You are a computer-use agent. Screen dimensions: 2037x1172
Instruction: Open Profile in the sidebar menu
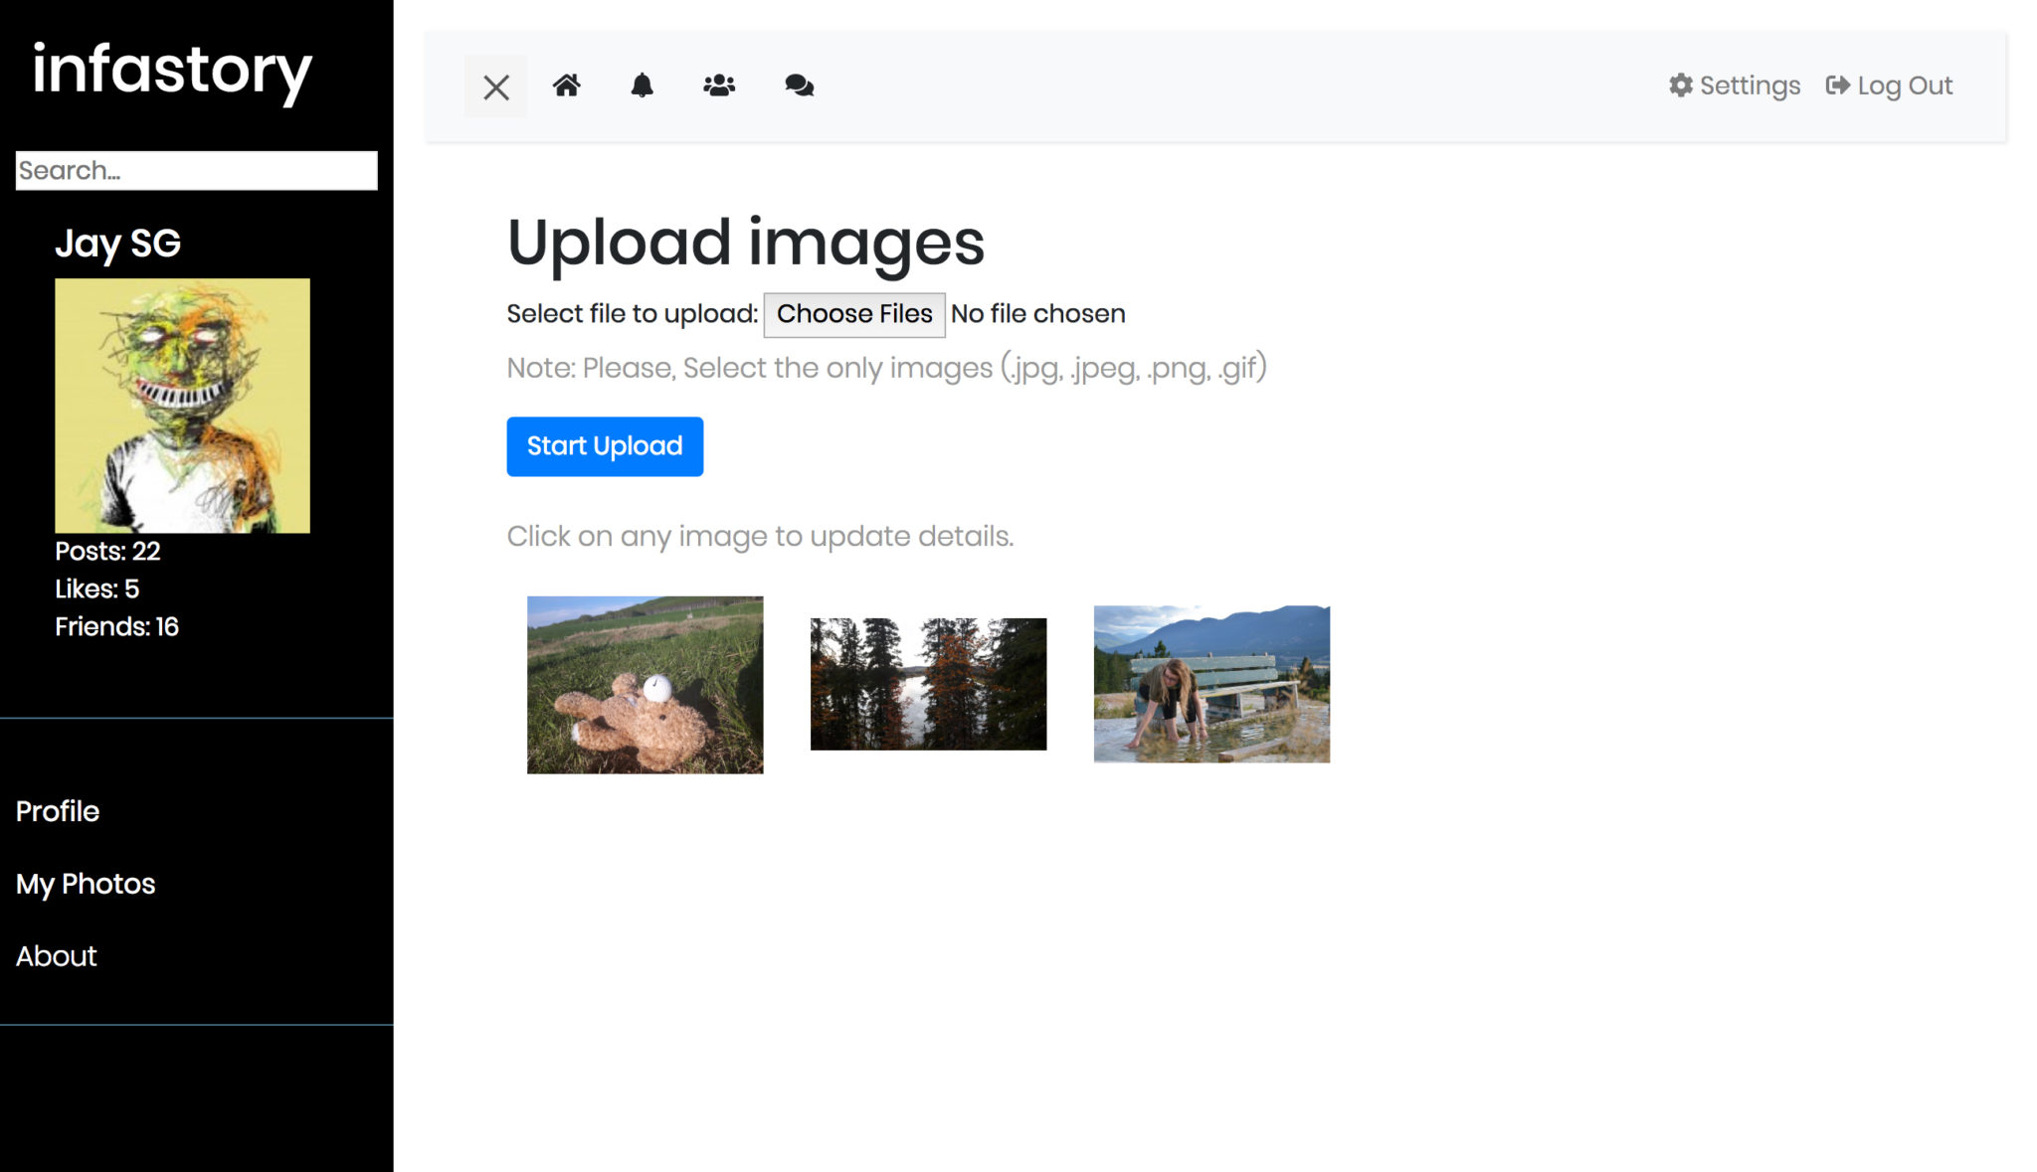click(x=58, y=811)
